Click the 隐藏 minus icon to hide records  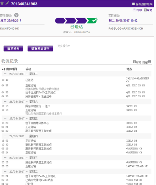click(x=149, y=62)
